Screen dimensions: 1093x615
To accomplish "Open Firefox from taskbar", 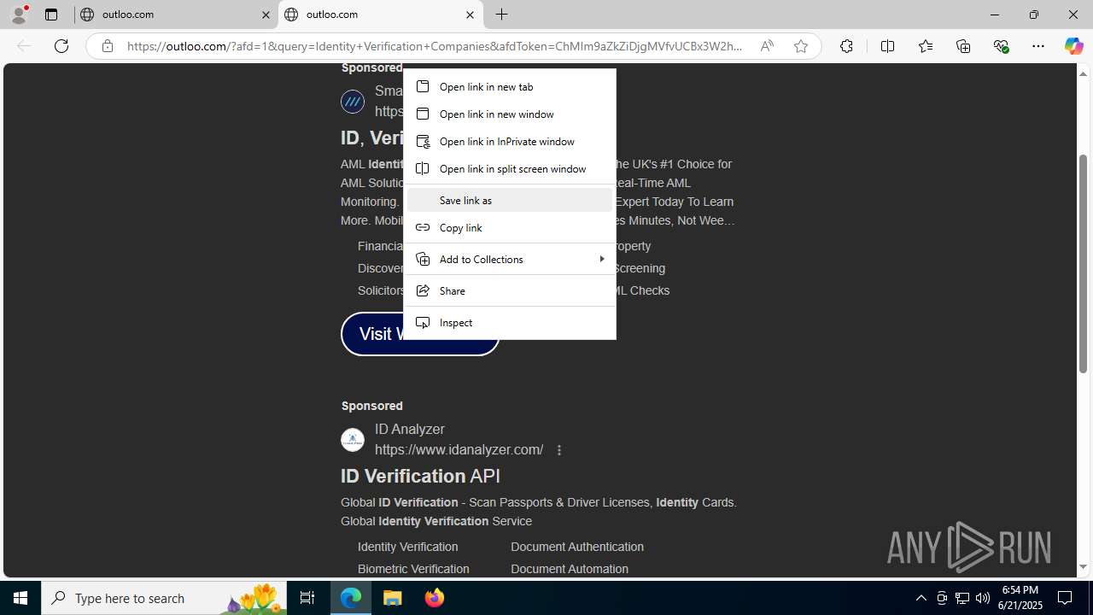I will tap(434, 598).
